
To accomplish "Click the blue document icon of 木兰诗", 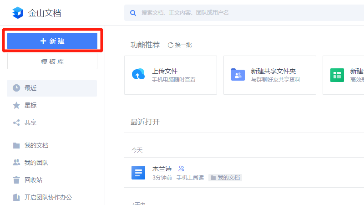I will pyautogui.click(x=138, y=173).
